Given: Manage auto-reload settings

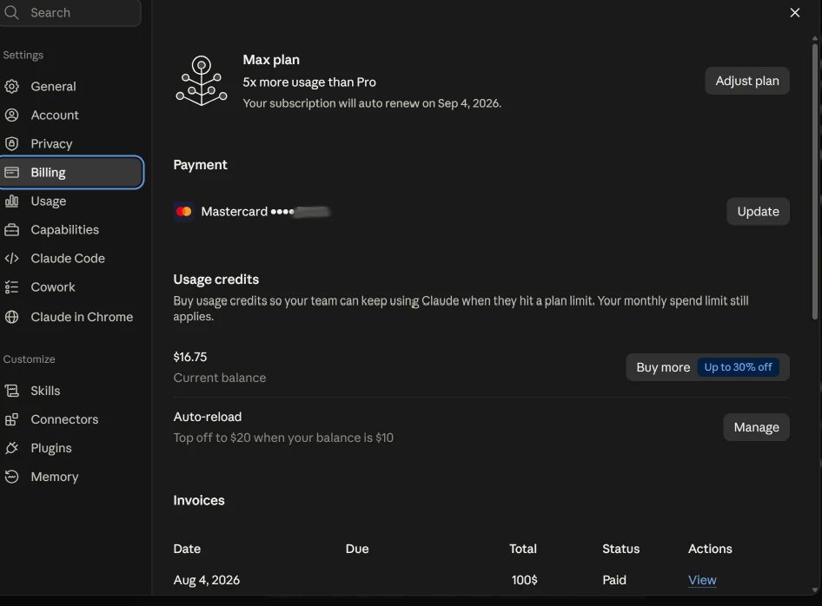Looking at the screenshot, I should [x=757, y=427].
